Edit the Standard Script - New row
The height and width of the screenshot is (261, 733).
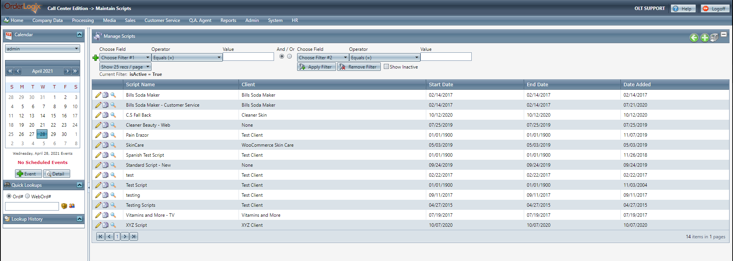(98, 165)
